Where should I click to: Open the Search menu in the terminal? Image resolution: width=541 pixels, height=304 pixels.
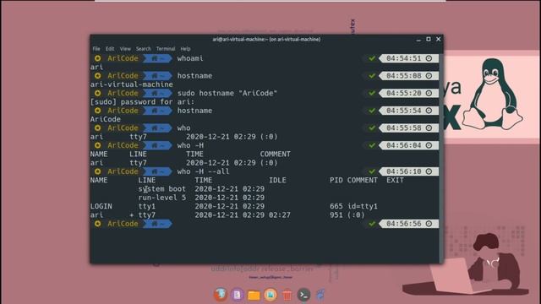143,49
